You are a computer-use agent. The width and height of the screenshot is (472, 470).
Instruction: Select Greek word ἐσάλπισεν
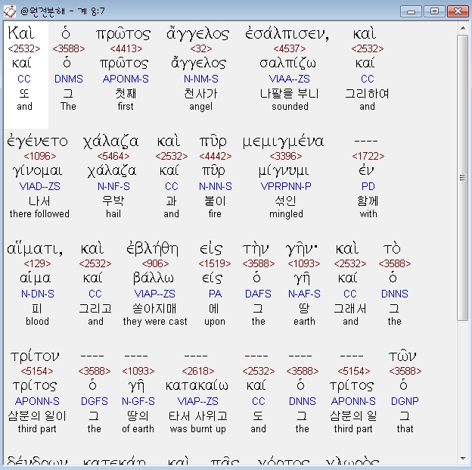point(287,34)
